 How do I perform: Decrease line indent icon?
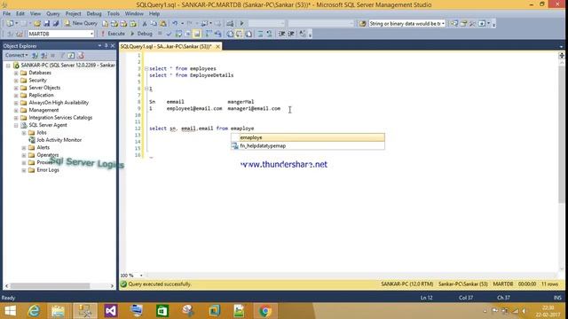pyautogui.click(x=281, y=34)
